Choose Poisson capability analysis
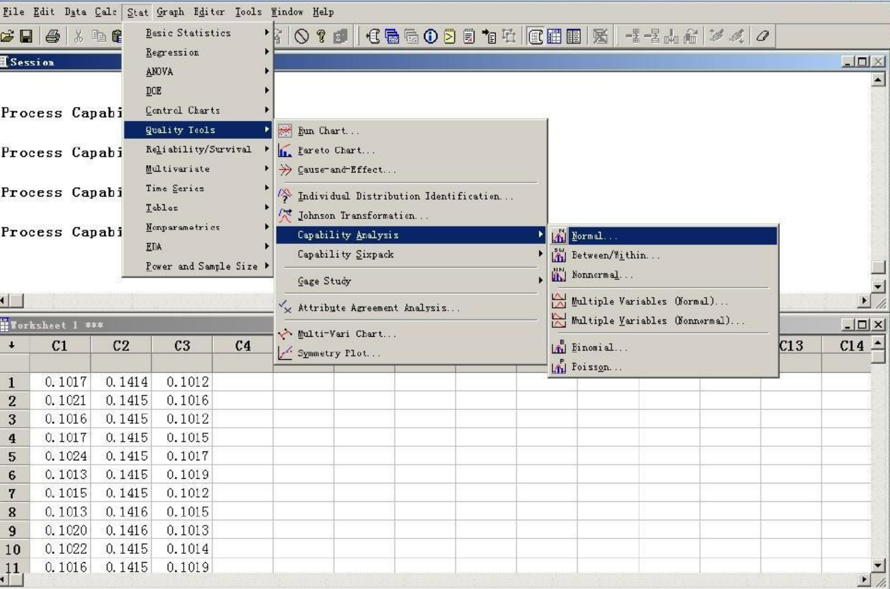 tap(663, 367)
